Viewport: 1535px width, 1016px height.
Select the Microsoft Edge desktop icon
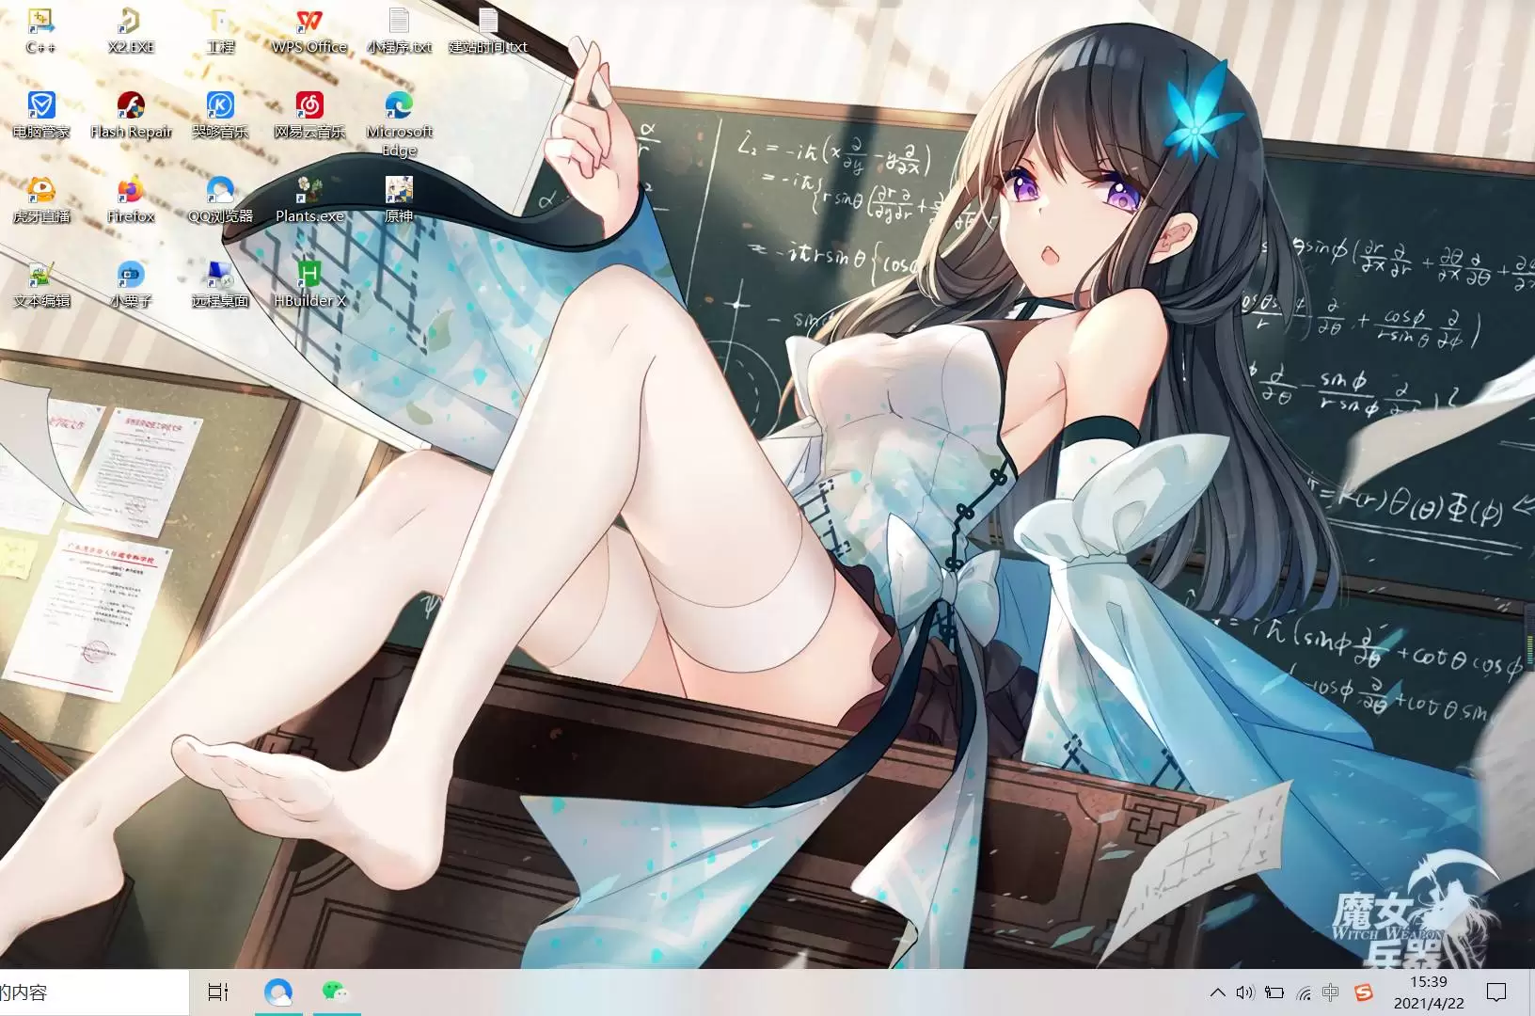[399, 106]
